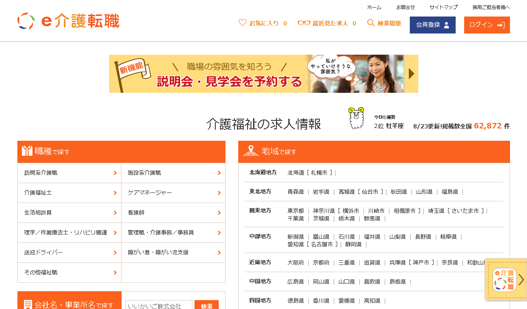Open search history magnifier icon
527x309 pixels.
pos(371,23)
